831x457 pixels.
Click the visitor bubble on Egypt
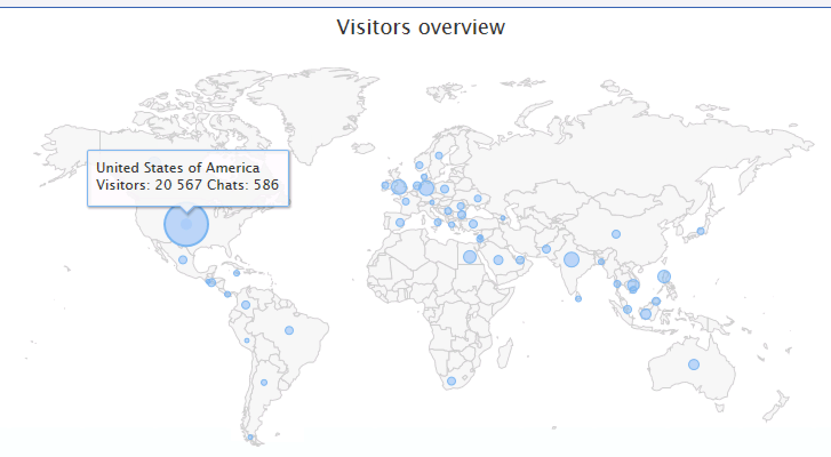469,257
